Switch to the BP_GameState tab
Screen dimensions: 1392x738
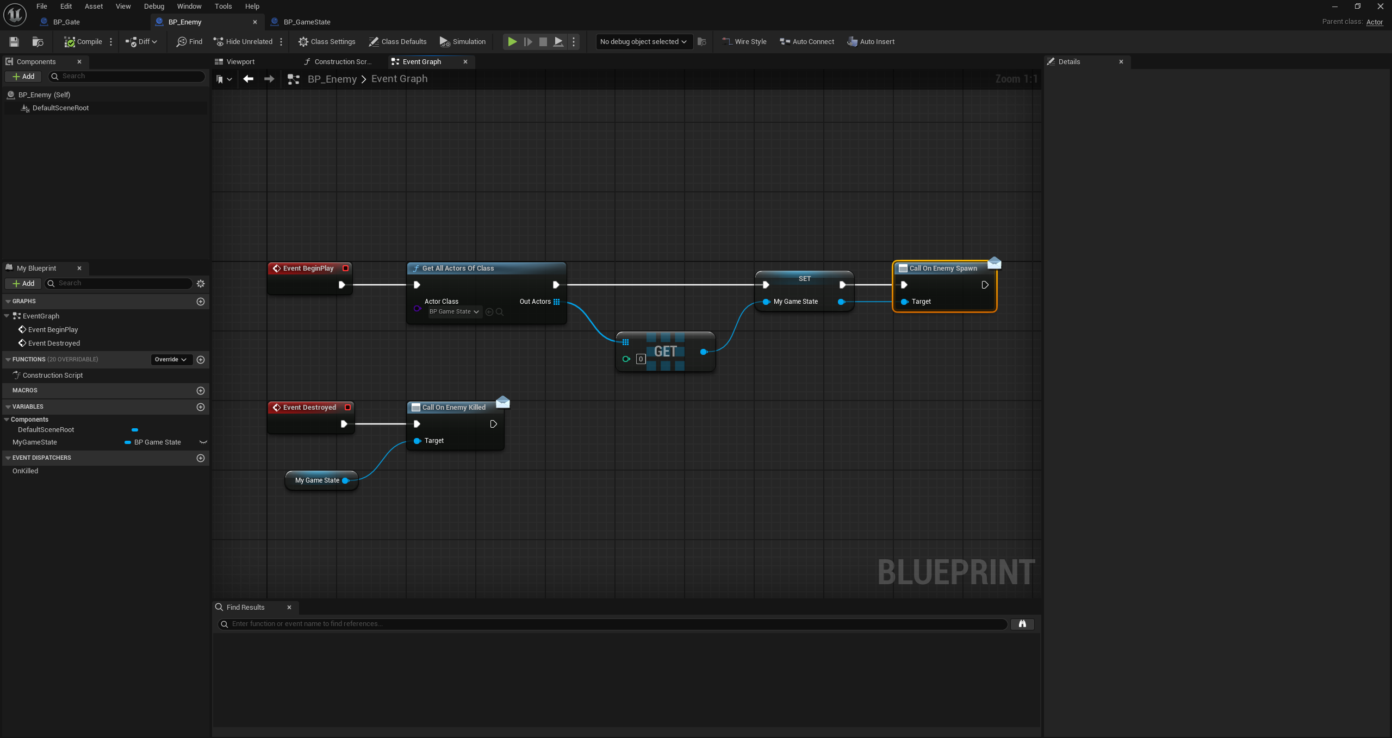coord(307,22)
